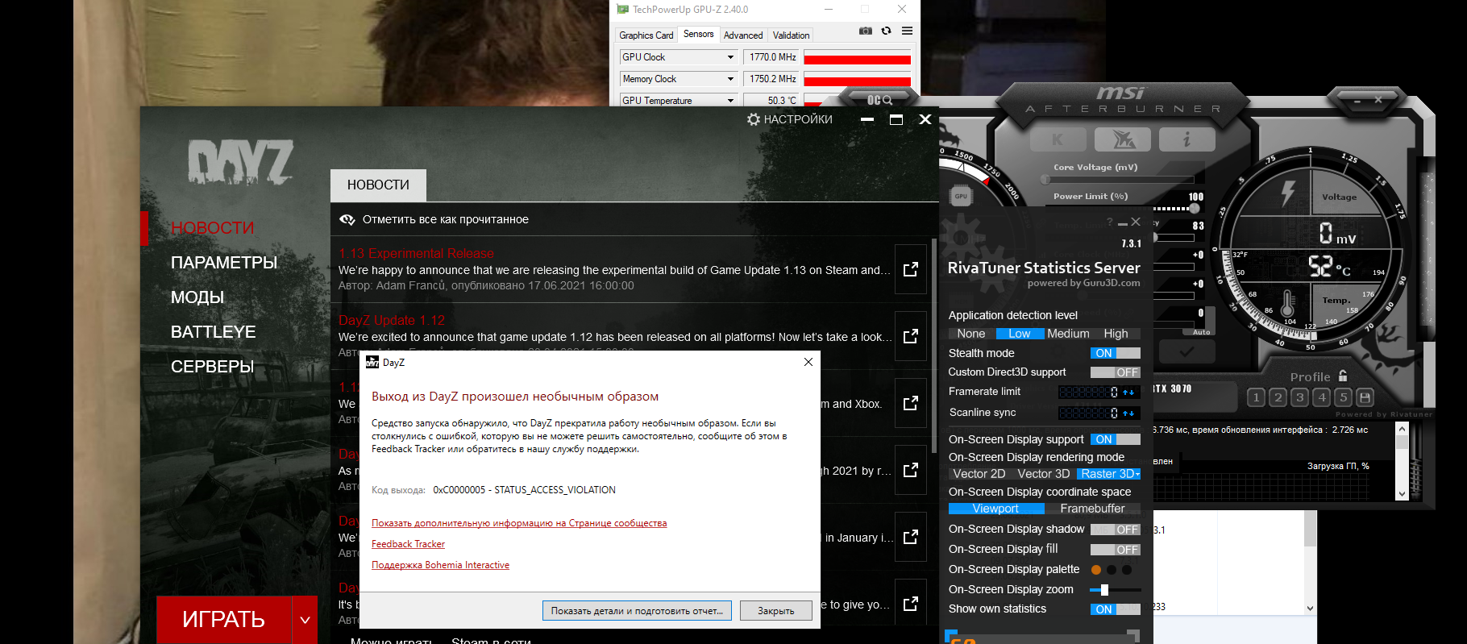Select Afterburner profile slot 4
The image size is (1467, 644).
(x=1321, y=397)
